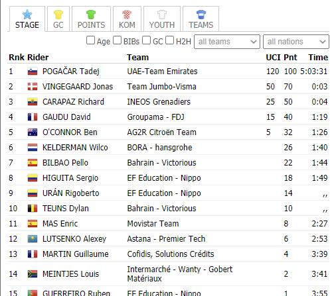Screen dimensions: 334x296
Task: Click the white YOUTH jersey icon
Action: (x=162, y=15)
